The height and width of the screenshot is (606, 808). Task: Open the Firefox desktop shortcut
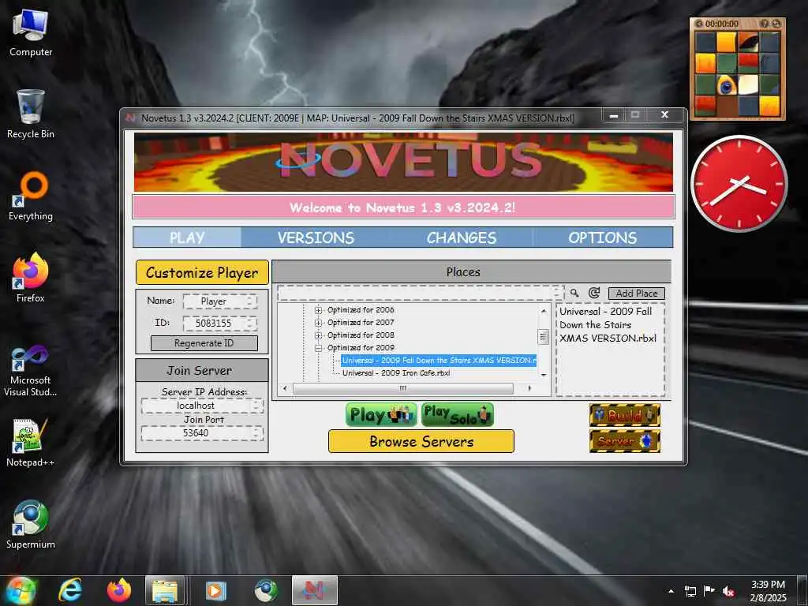coord(31,279)
